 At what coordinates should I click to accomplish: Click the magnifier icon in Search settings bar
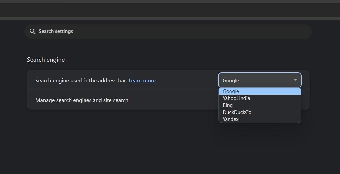(32, 31)
